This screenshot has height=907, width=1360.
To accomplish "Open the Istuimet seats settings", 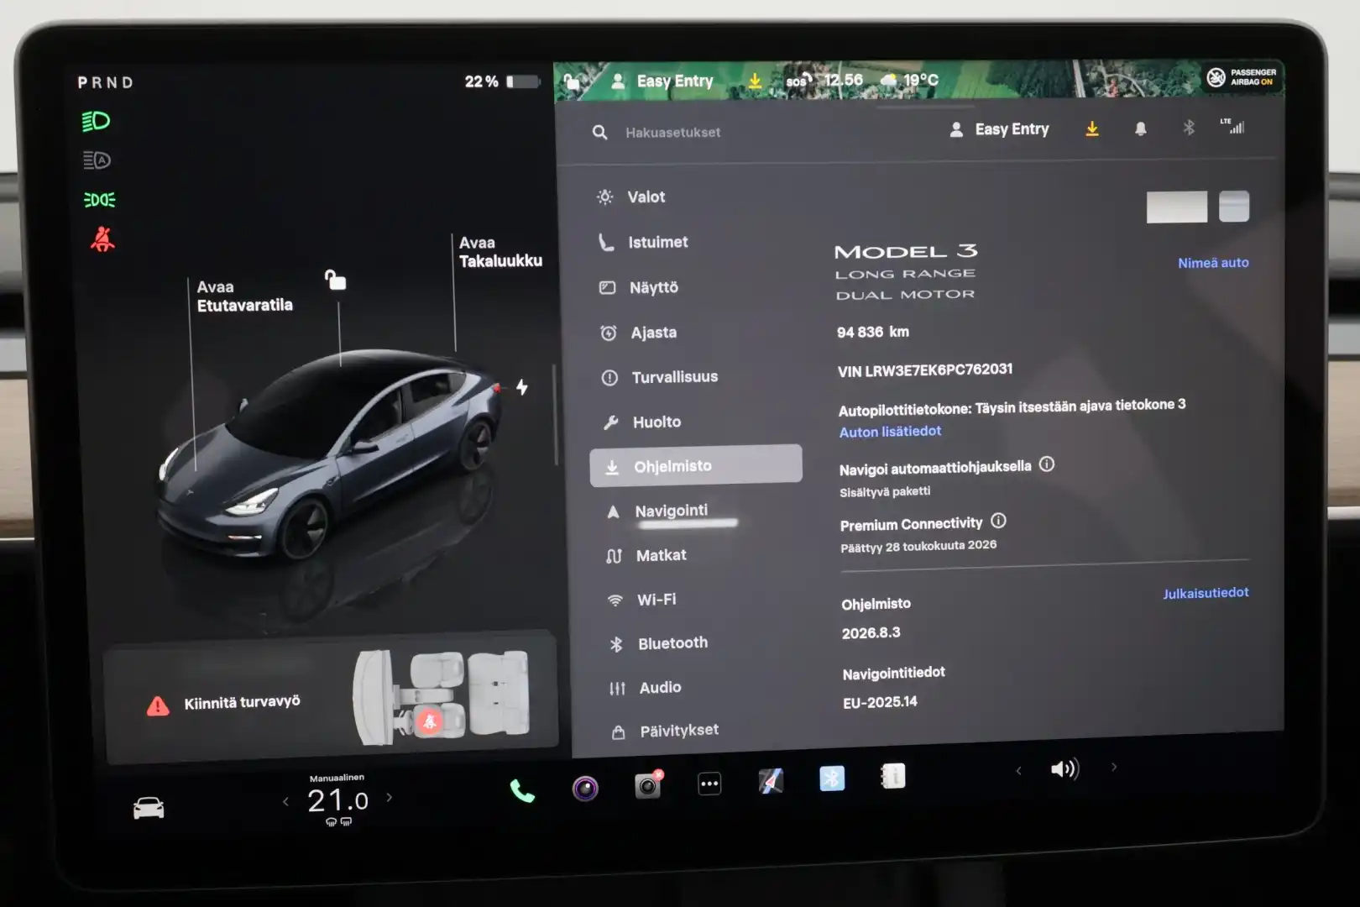I will coord(643,242).
